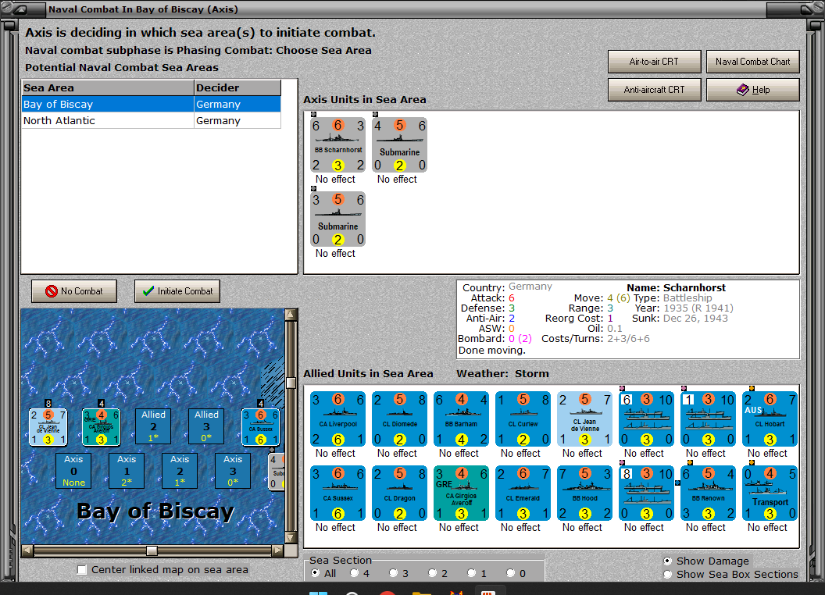
Task: Click the green CA Giorgios Averoff counter on map
Action: (x=101, y=427)
